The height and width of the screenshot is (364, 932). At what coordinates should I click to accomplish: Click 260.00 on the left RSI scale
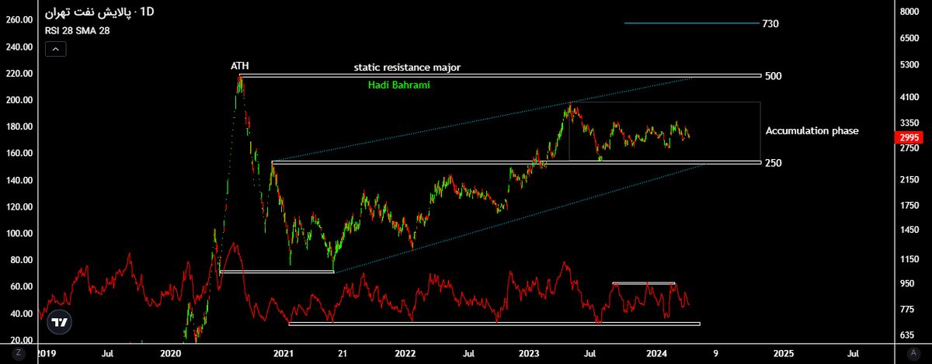(19, 19)
